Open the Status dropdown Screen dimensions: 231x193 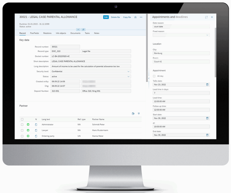pos(129,76)
